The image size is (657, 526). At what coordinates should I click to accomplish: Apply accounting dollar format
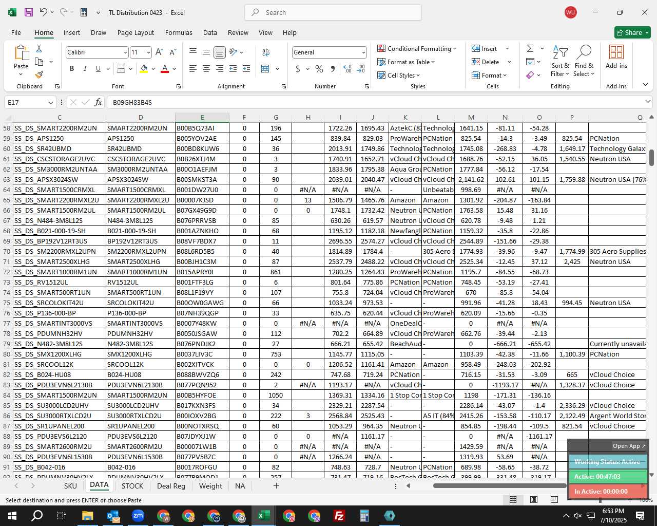click(298, 69)
